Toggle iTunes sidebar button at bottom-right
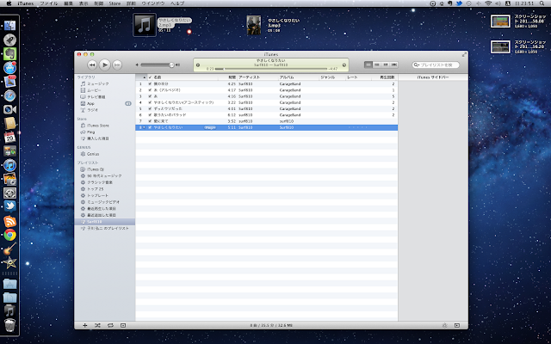This screenshot has width=551, height=344. pos(457,325)
